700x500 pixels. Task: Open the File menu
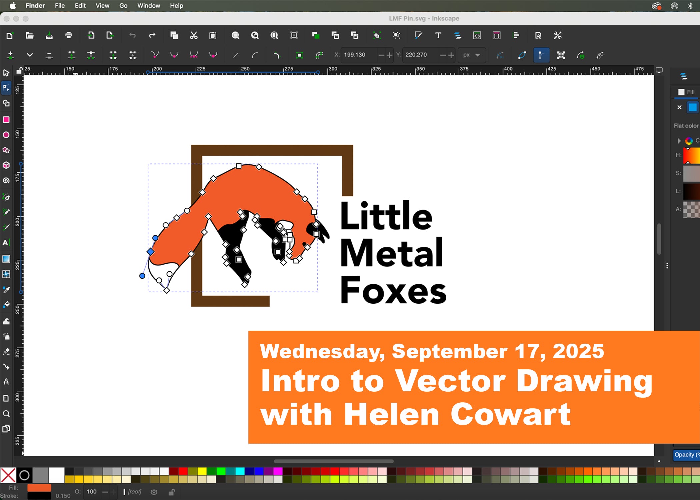click(x=60, y=6)
